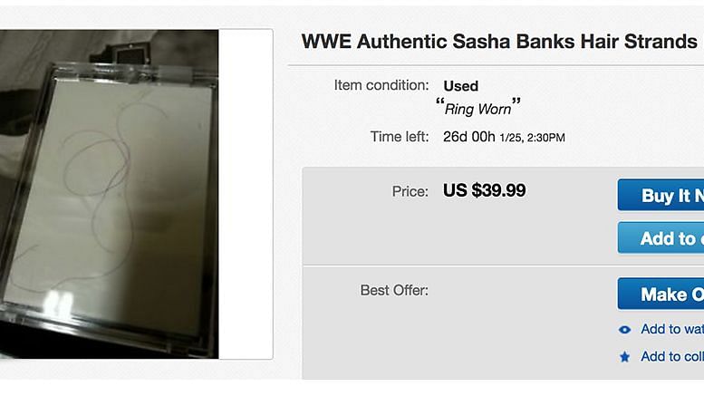This screenshot has height=396, width=704.
Task: Click the Price label
Action: tap(410, 192)
